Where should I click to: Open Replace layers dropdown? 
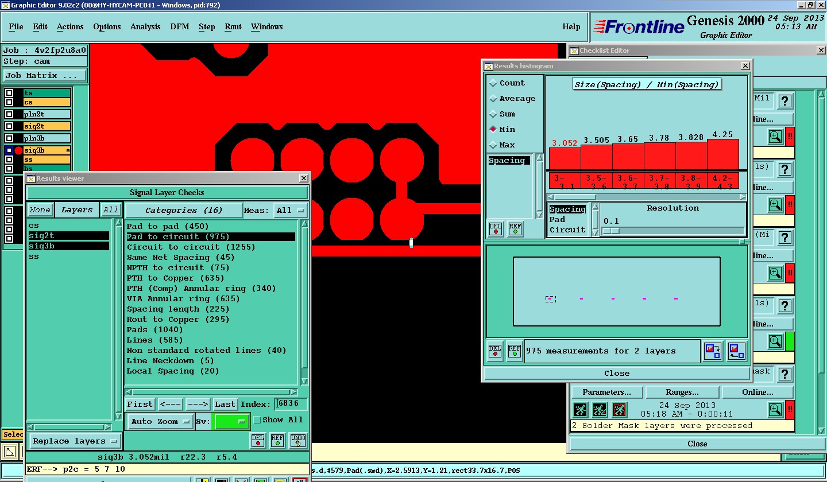click(x=75, y=441)
